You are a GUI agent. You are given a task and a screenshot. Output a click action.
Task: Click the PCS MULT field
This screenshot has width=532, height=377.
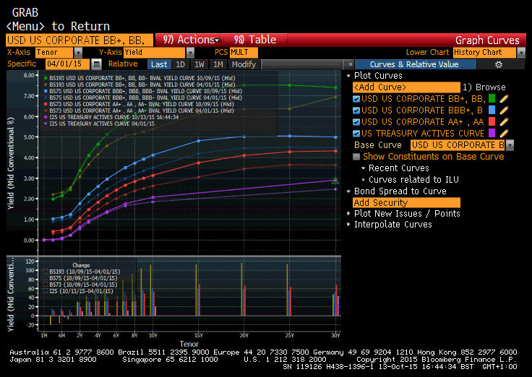(244, 53)
